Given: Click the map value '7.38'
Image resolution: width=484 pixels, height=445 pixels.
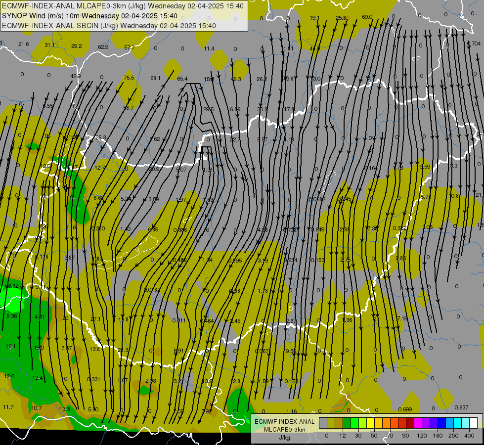Looking at the screenshot, I should 372,228.
